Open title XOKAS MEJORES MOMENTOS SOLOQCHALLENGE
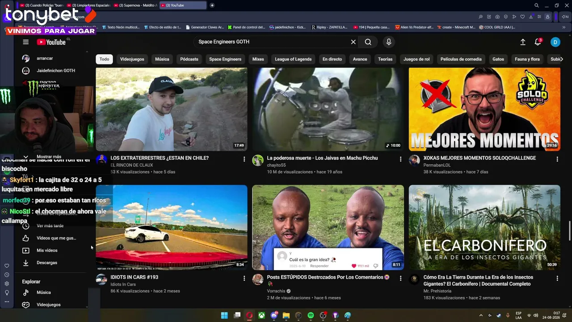 pyautogui.click(x=479, y=158)
